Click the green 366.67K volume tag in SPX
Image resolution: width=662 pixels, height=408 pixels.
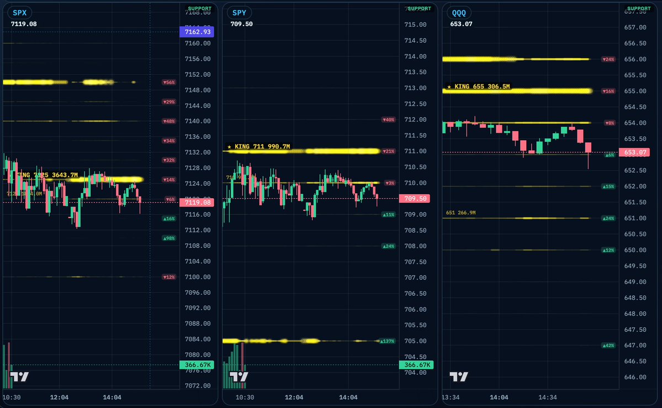click(197, 364)
